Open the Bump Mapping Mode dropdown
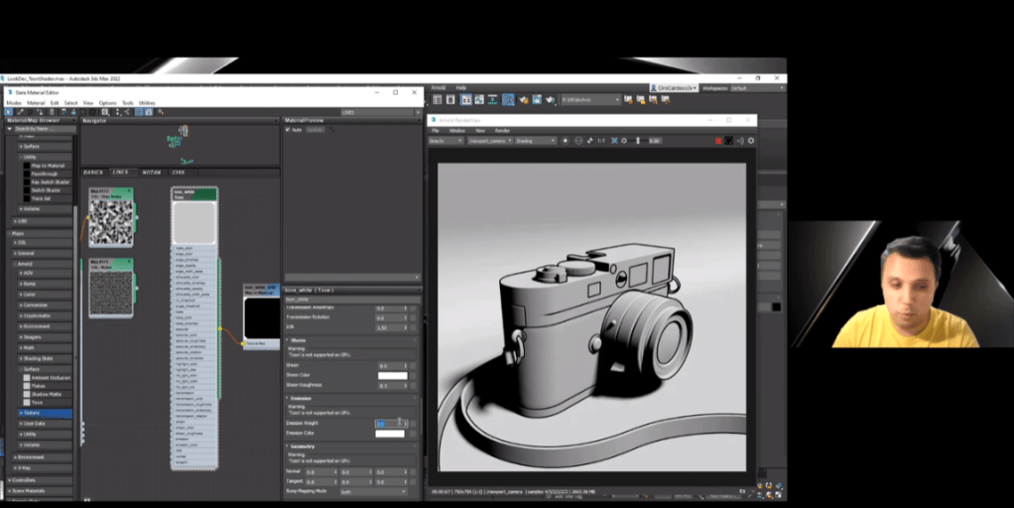1014x508 pixels. 373,491
